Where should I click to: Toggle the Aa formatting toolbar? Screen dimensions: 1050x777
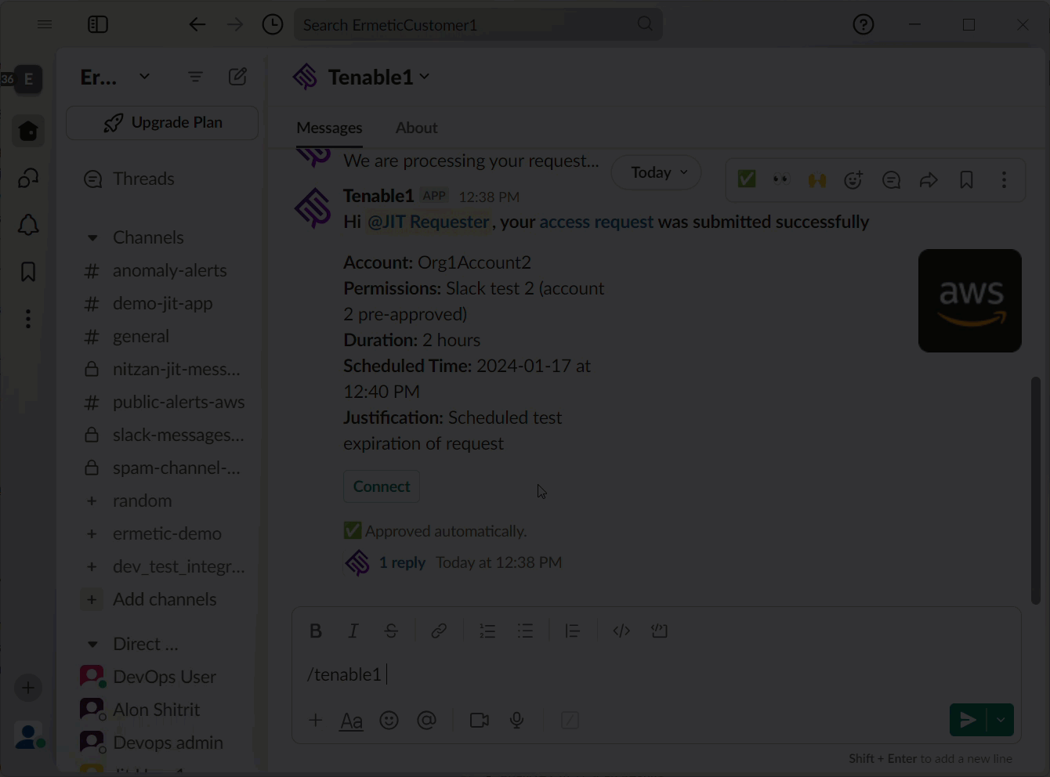[352, 721]
